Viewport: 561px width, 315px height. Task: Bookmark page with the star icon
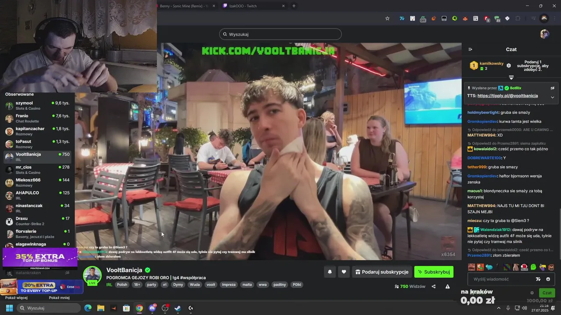click(x=387, y=18)
